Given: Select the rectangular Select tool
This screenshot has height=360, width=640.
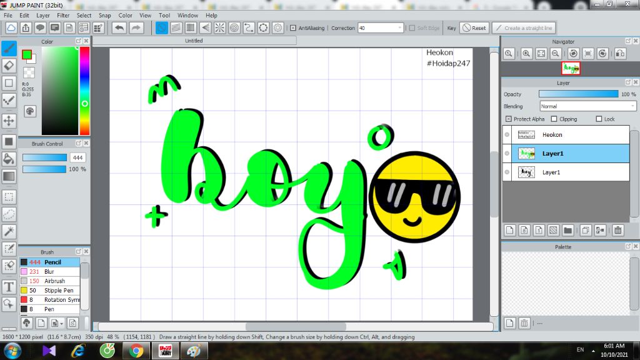Looking at the screenshot, I should tap(9, 197).
